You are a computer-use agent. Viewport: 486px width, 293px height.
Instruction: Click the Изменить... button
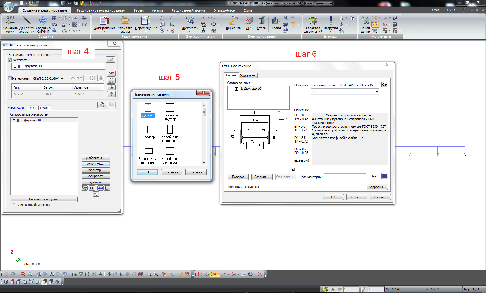click(96, 164)
